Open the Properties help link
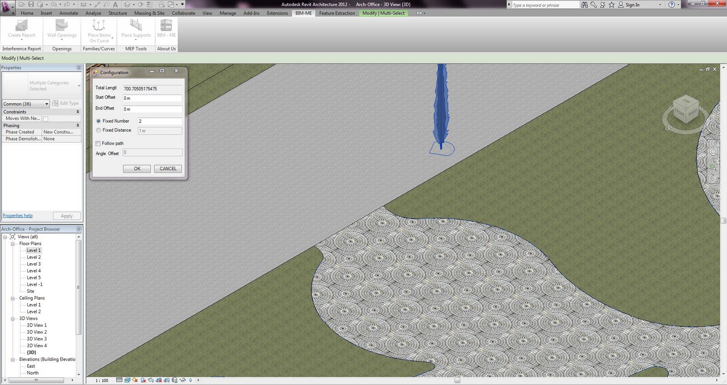 (x=18, y=215)
